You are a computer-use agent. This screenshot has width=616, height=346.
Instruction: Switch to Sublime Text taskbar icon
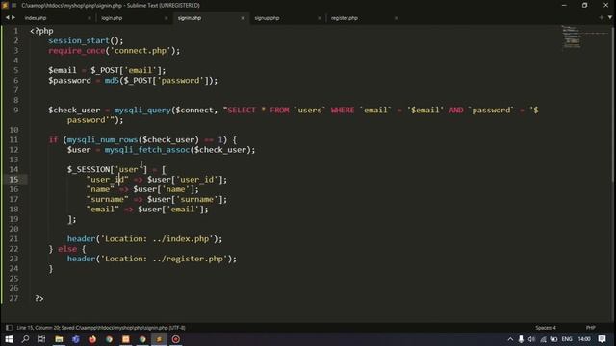coord(159,339)
